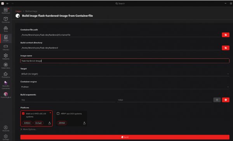Click the forward navigation arrow
Image resolution: width=233 pixels, height=141 pixels.
coord(12,3)
